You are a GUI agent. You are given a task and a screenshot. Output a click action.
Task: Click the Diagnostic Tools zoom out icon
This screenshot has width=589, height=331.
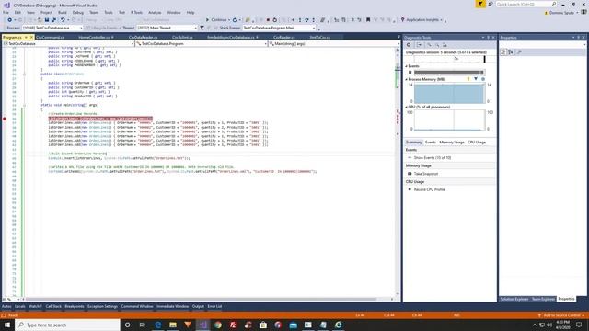(x=437, y=45)
